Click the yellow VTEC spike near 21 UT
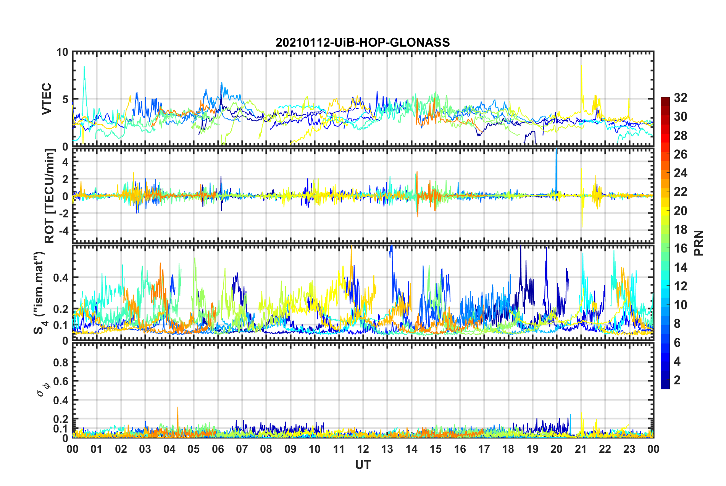The height and width of the screenshot is (486, 726). click(581, 88)
